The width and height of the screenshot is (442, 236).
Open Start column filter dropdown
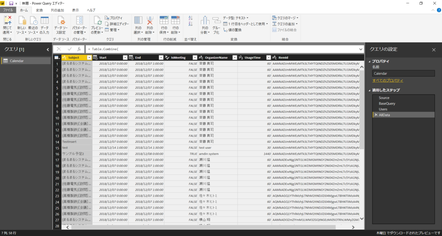click(x=125, y=58)
